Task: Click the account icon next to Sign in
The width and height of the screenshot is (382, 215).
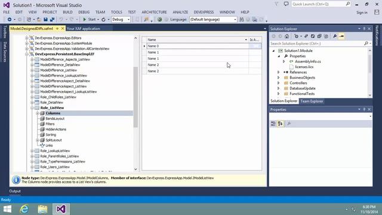Action: (x=377, y=12)
